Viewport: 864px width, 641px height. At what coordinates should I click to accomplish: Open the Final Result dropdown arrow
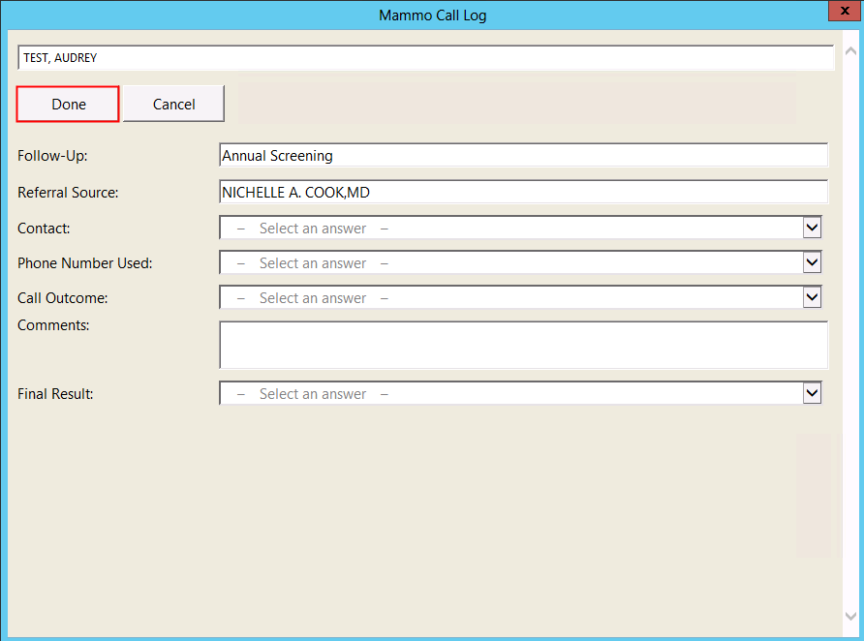[812, 394]
